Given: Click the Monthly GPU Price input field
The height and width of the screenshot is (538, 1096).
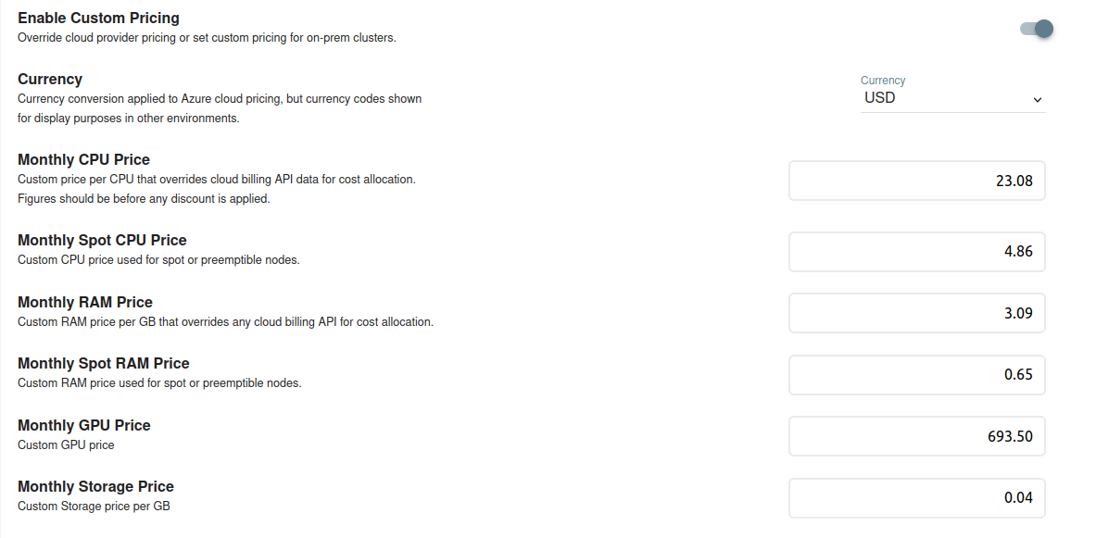Looking at the screenshot, I should coord(917,437).
